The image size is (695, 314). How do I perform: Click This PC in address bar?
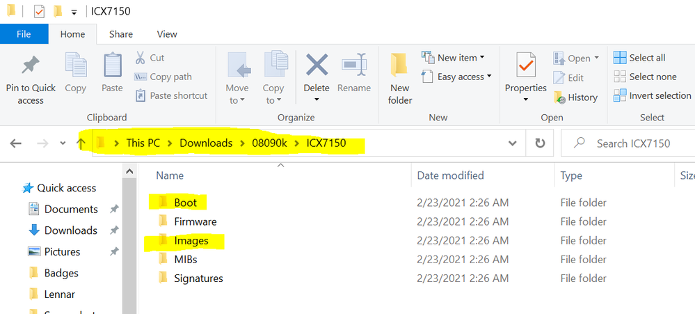[143, 143]
